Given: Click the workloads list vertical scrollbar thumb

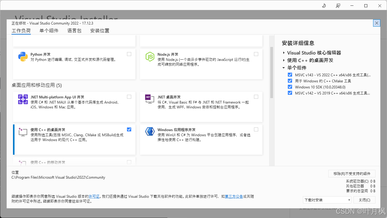Looking at the screenshot, I should (272, 72).
